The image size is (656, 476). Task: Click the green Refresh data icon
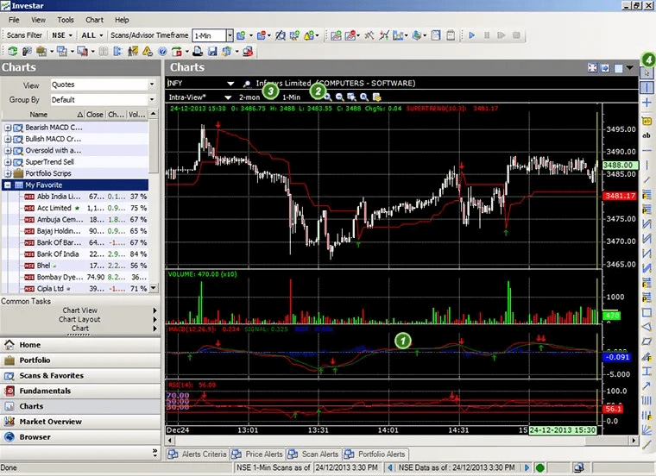[13, 51]
